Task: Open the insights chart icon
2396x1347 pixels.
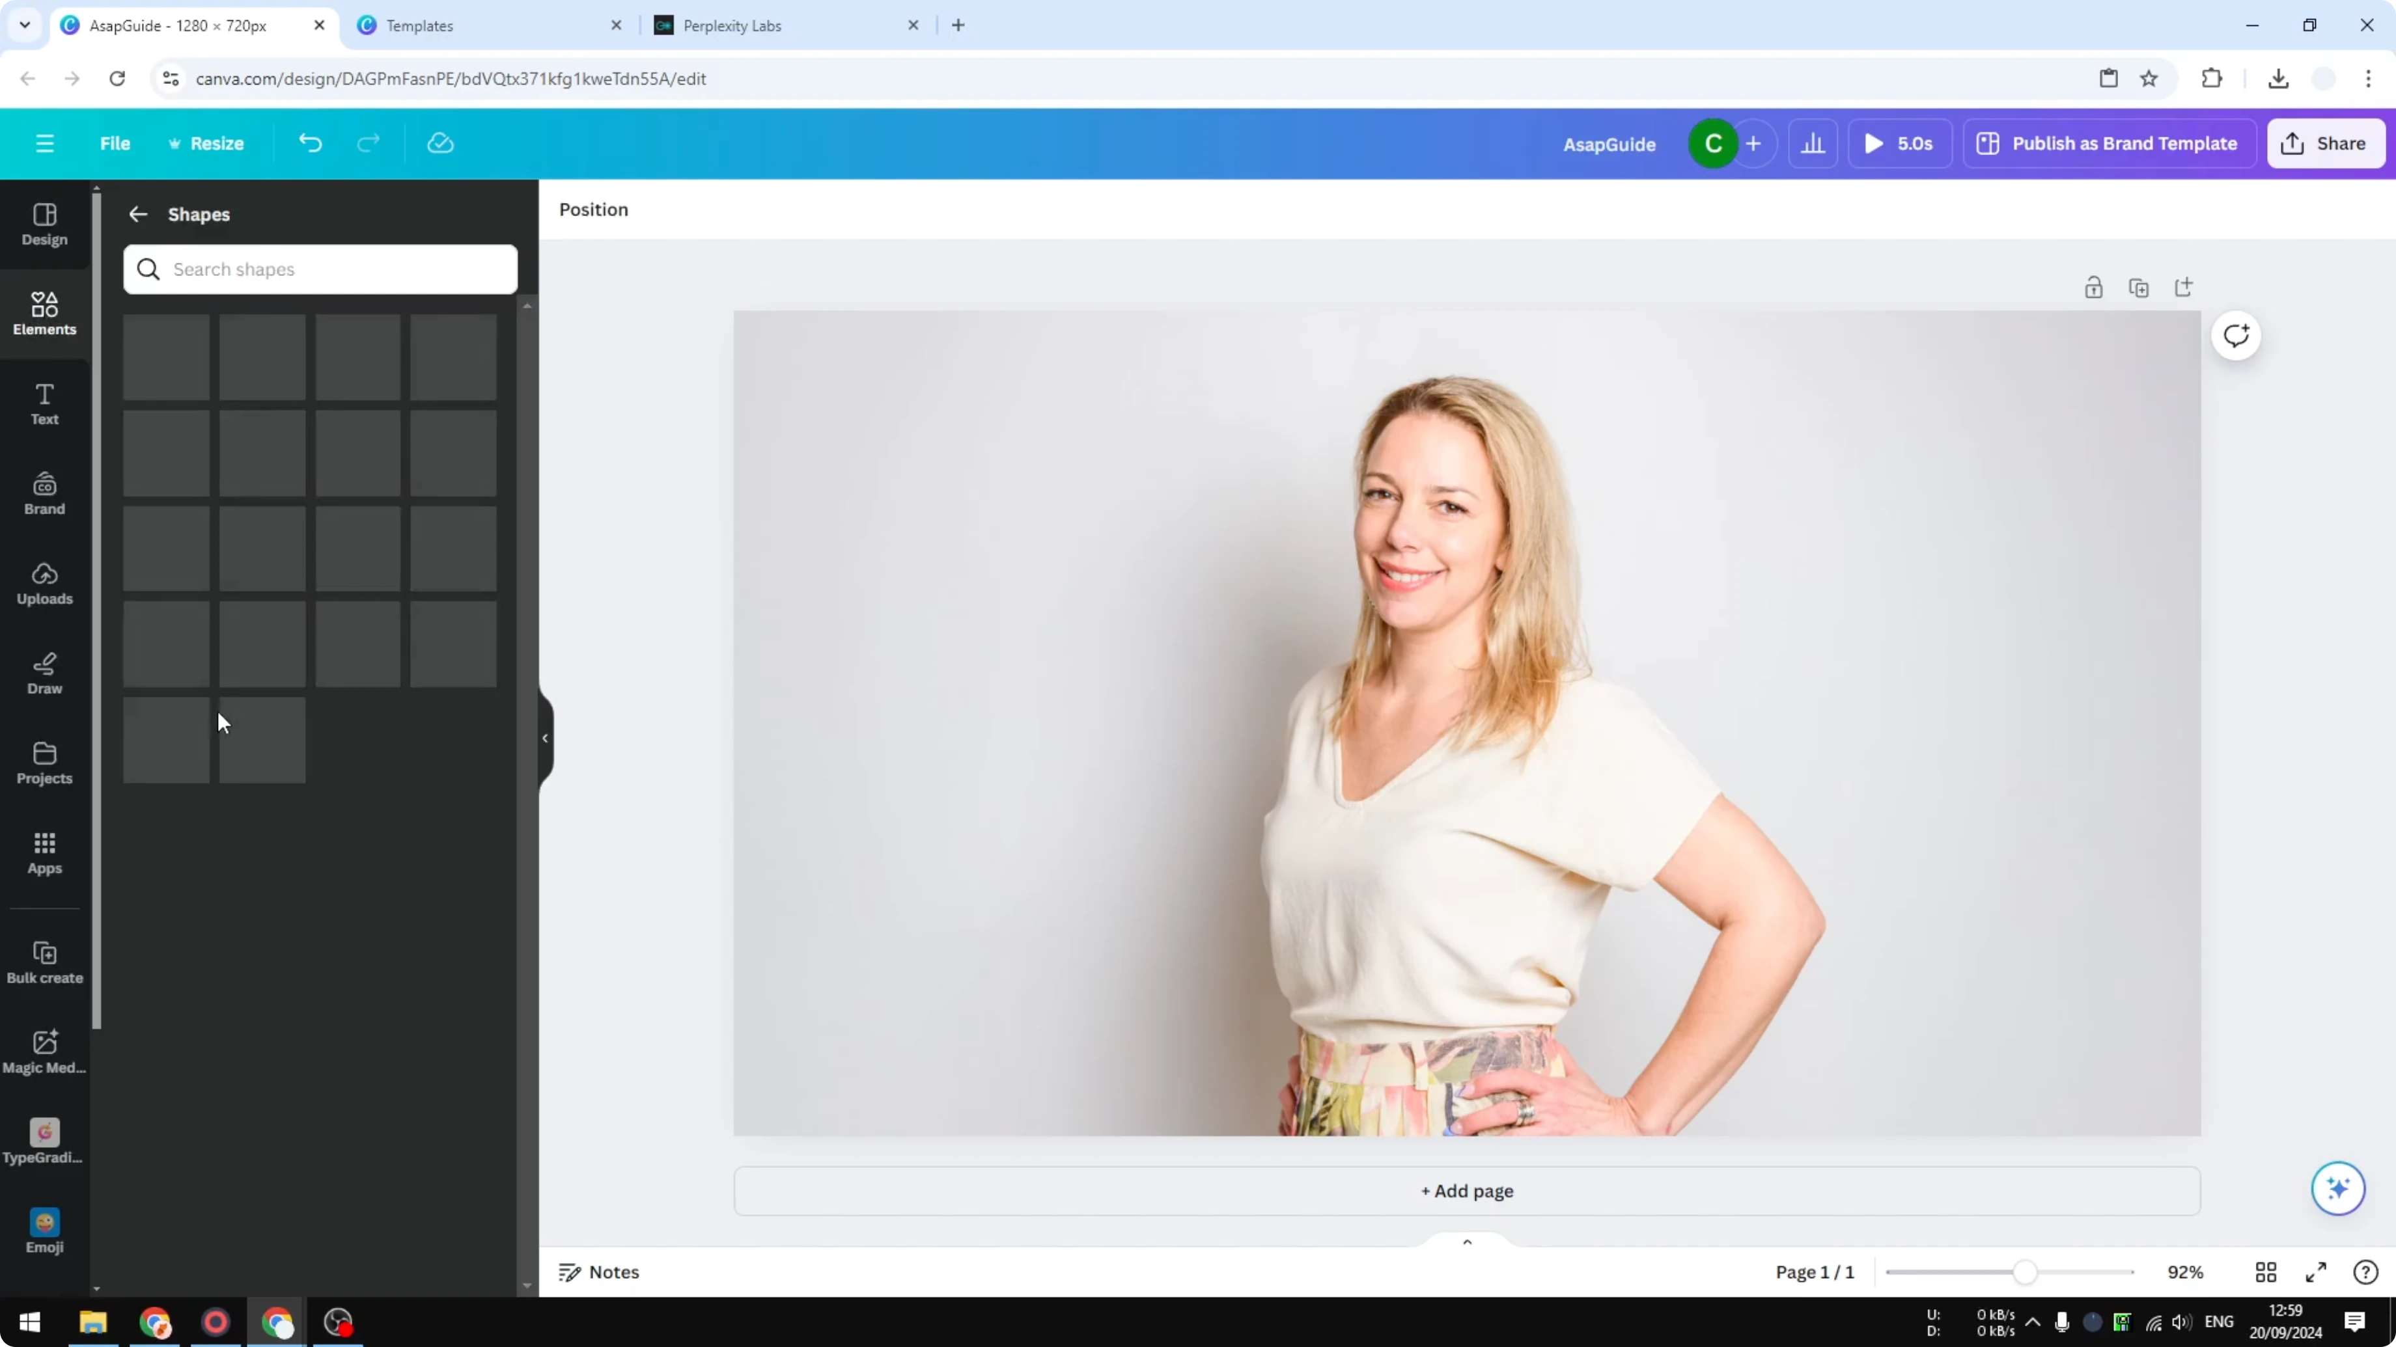Action: (1813, 144)
